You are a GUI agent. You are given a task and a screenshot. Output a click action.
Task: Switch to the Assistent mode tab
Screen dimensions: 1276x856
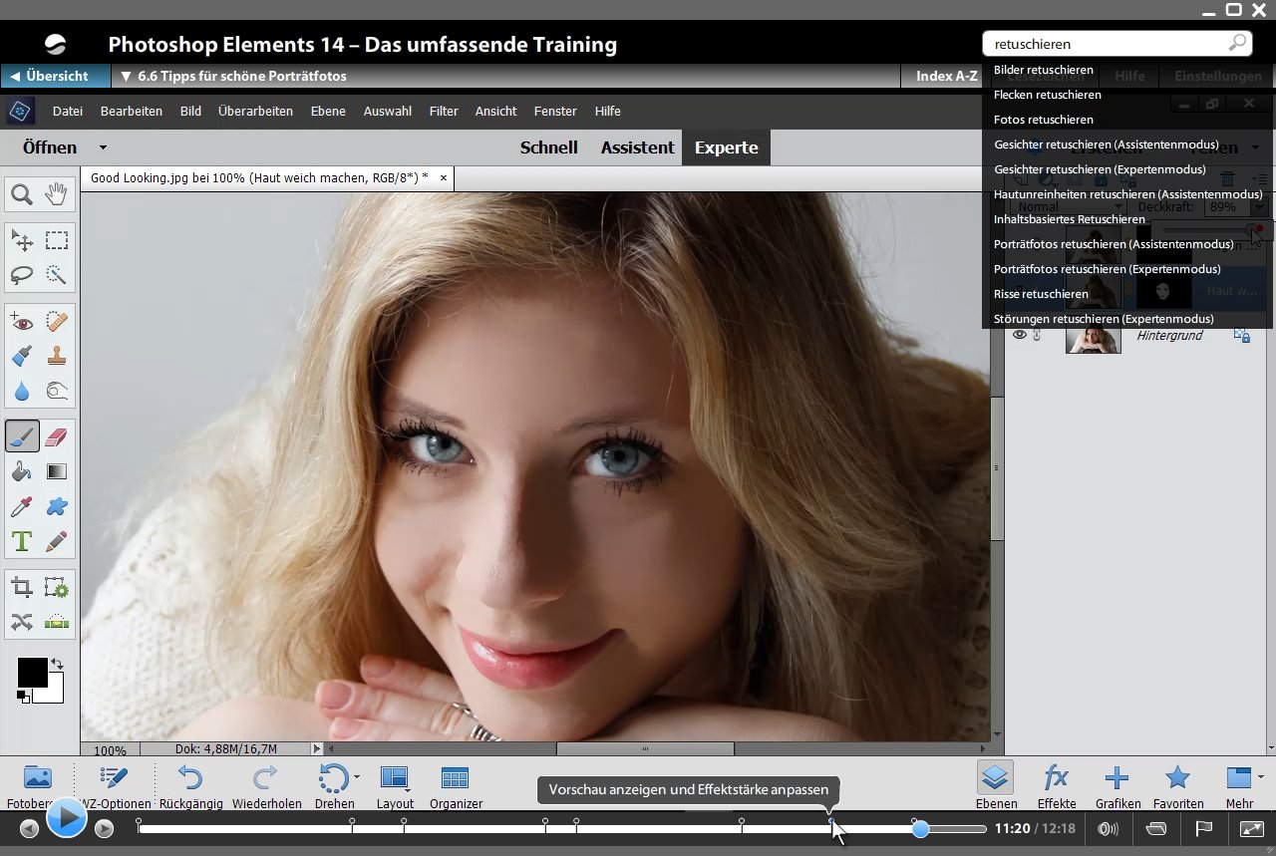[x=638, y=147]
